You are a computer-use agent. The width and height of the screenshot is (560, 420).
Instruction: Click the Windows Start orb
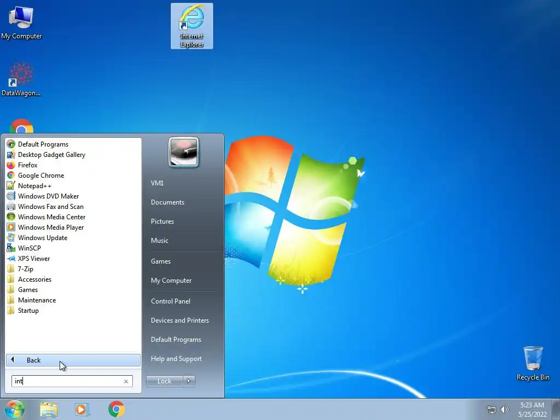(x=14, y=409)
